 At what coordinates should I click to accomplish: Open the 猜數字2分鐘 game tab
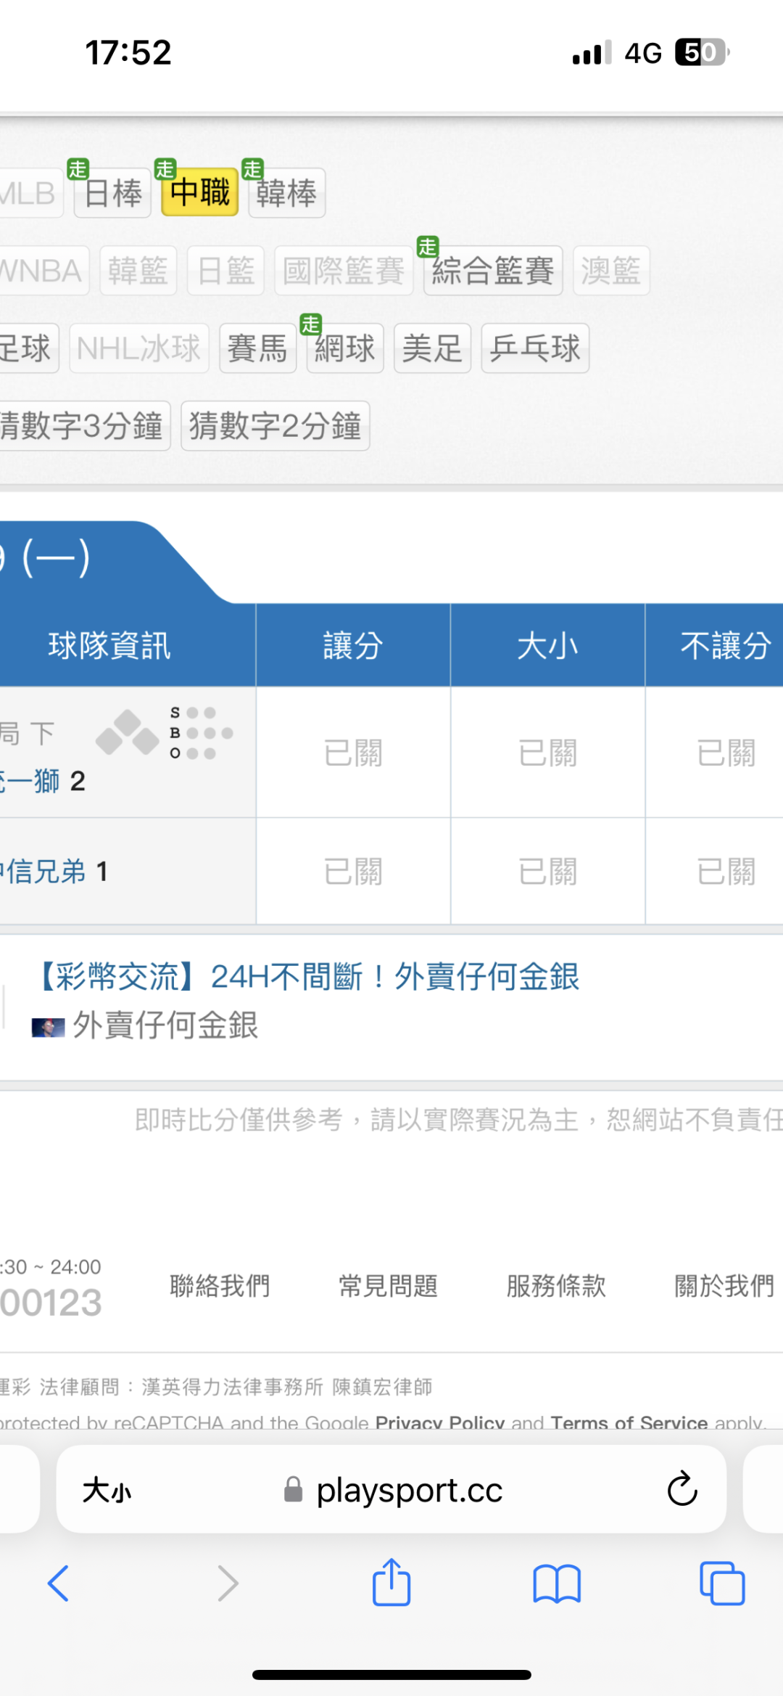point(275,426)
